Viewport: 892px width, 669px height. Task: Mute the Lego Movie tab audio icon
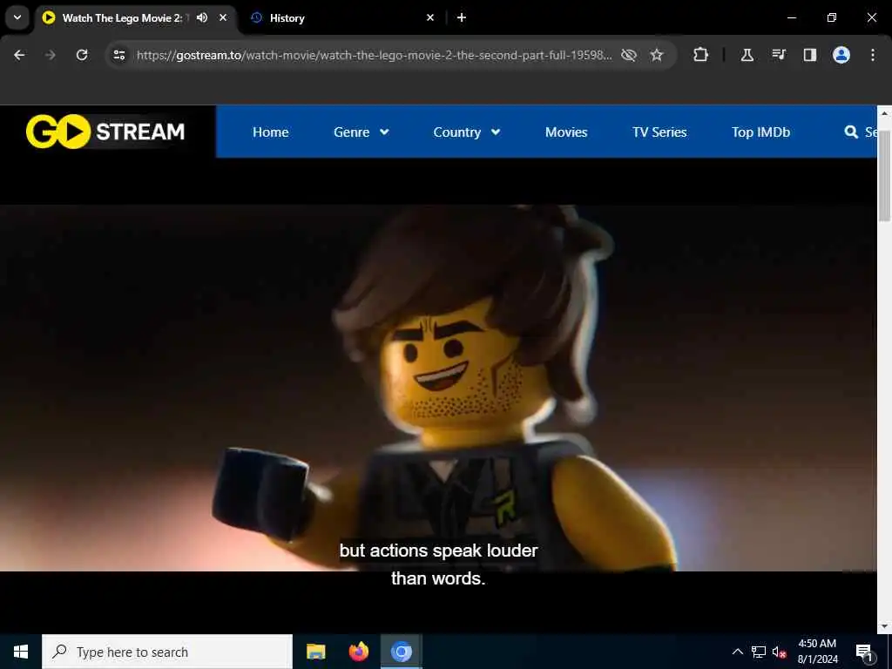click(202, 17)
